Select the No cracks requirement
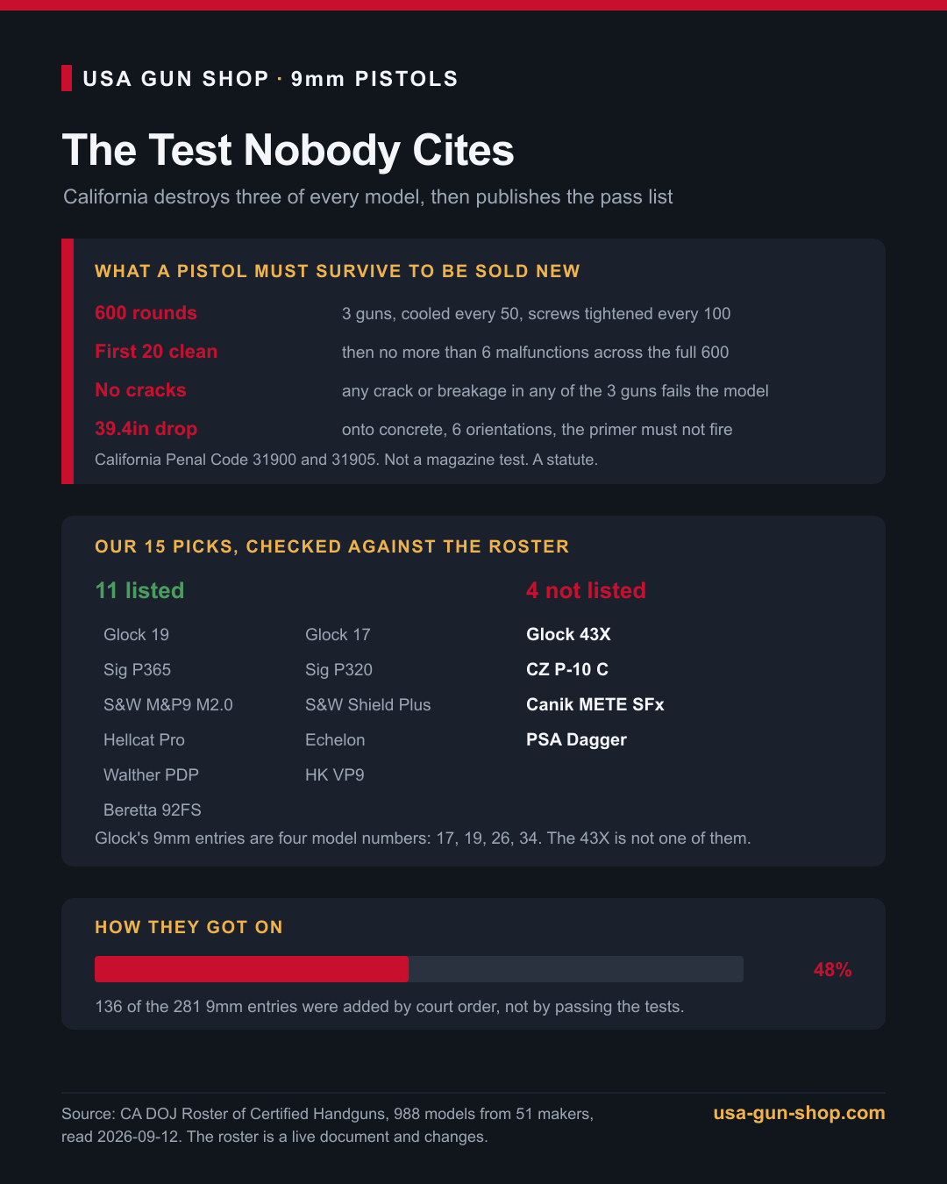 click(x=140, y=390)
